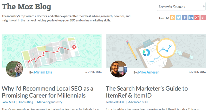
Task: Select the Marketing Industry category tag
Action: [50, 102]
